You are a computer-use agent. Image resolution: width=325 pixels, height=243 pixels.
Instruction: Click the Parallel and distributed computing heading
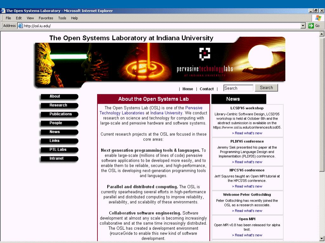[143, 187]
